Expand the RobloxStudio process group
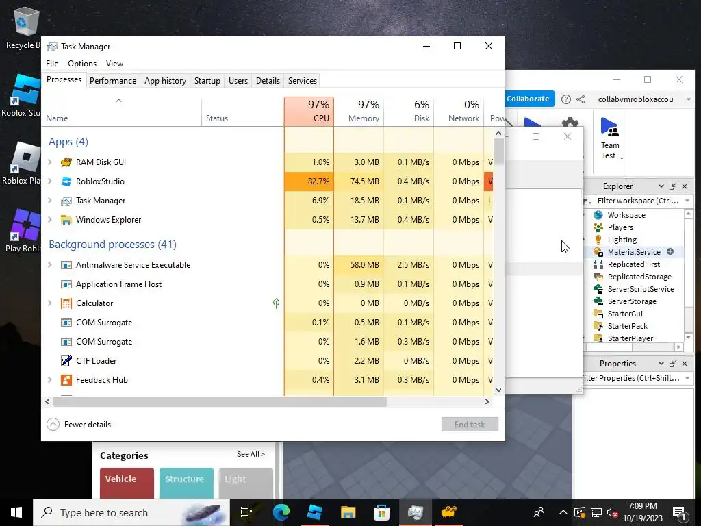This screenshot has height=526, width=701. (50, 181)
